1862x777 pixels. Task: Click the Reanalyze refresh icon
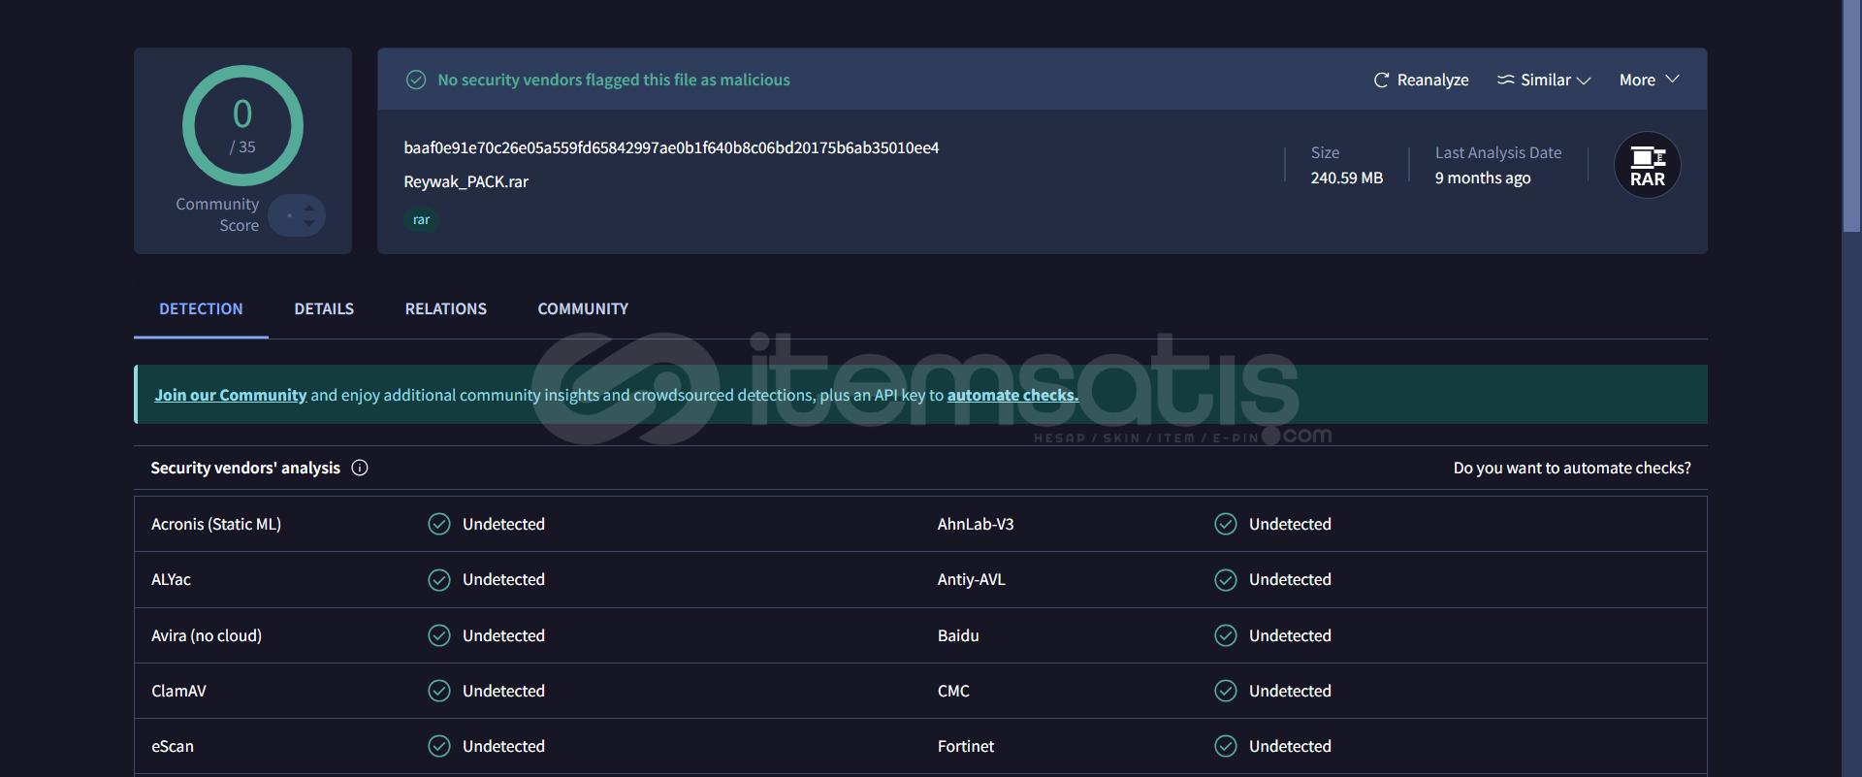[x=1381, y=81]
